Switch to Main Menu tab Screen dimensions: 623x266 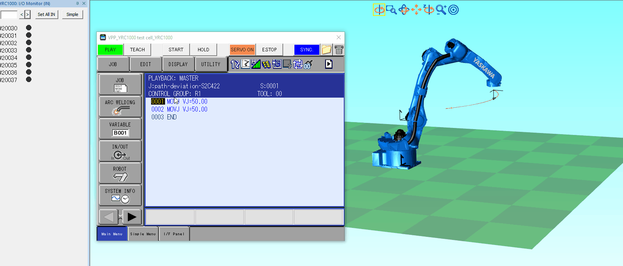click(112, 234)
